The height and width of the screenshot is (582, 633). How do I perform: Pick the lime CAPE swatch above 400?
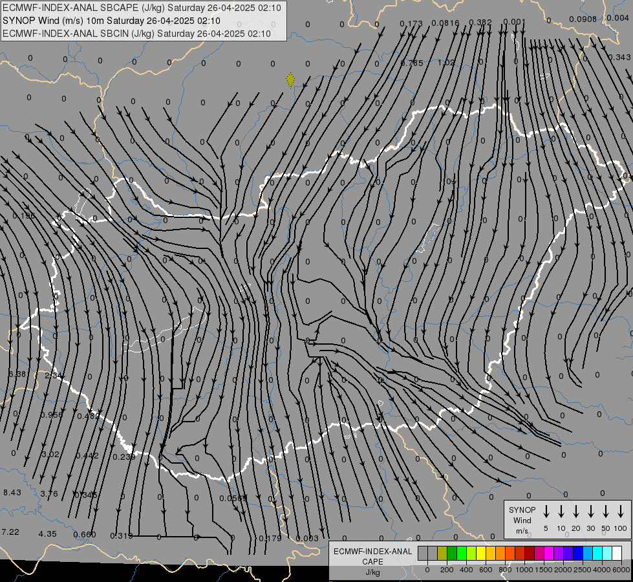tap(471, 553)
